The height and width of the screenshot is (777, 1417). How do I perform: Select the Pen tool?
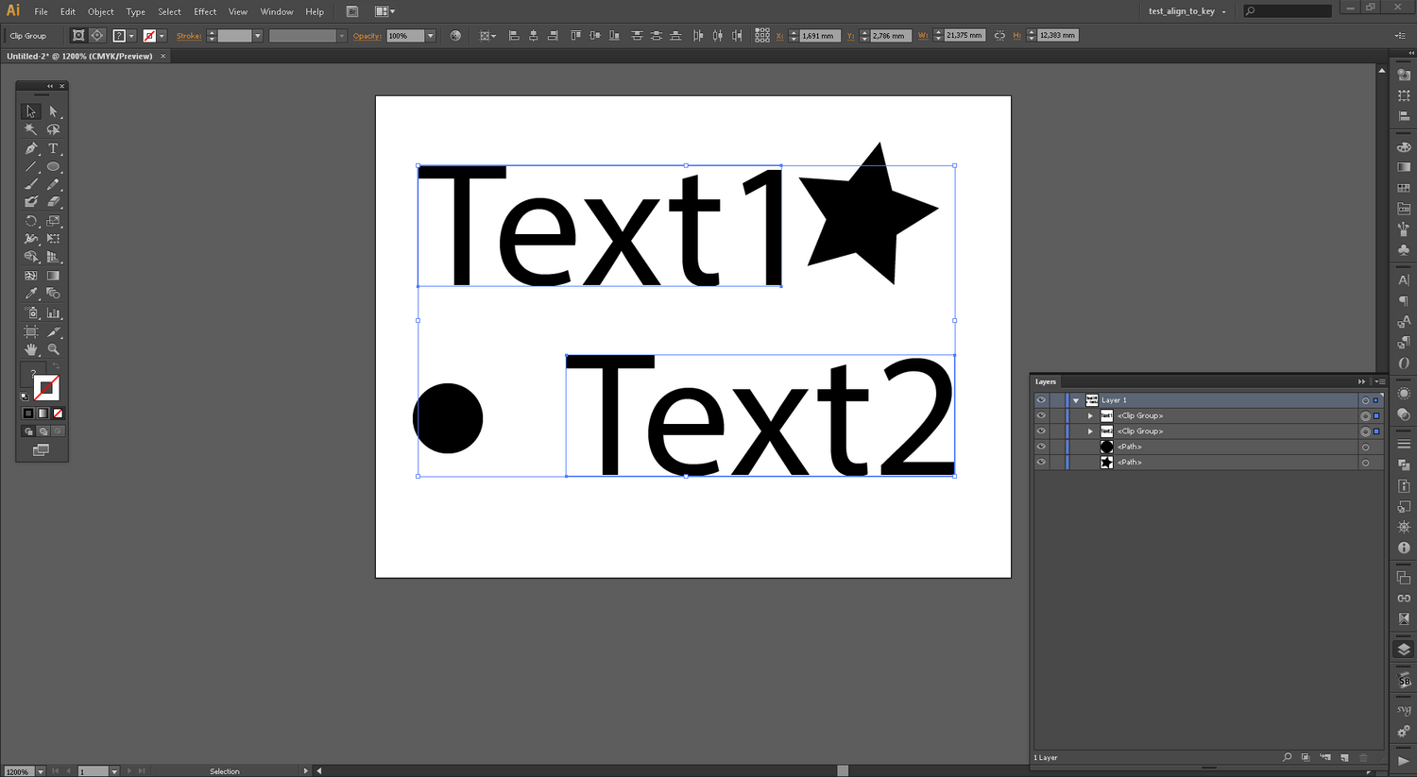(x=31, y=148)
